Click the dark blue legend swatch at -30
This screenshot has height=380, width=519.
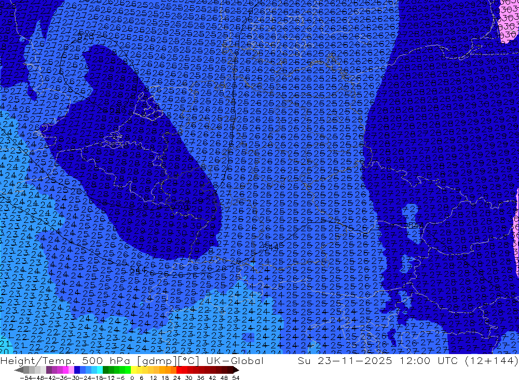tap(77, 370)
